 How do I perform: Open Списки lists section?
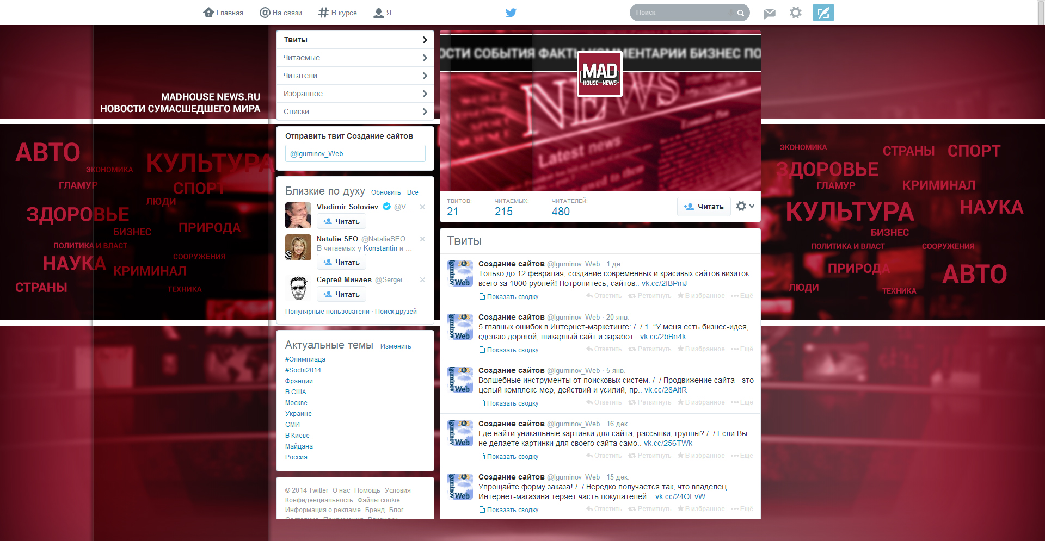tap(355, 111)
